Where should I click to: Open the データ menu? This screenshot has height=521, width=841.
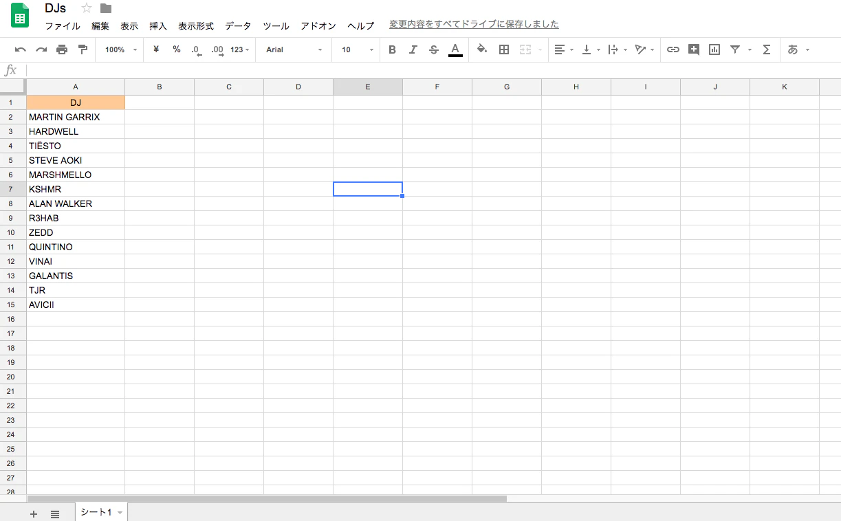point(238,26)
